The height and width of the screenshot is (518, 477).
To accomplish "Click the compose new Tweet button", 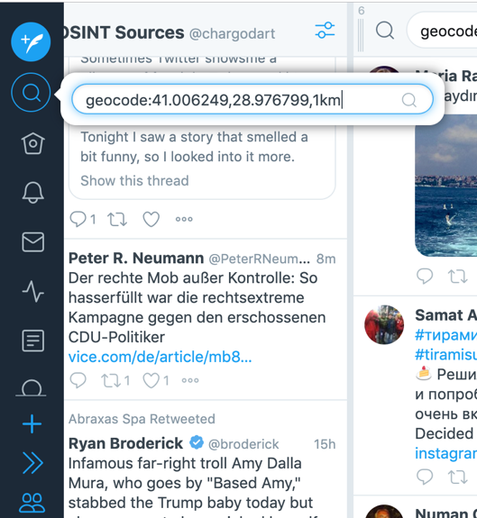I will 31,41.
